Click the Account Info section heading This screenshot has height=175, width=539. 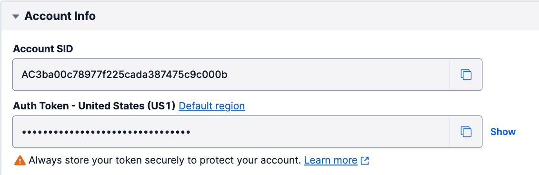coord(60,16)
